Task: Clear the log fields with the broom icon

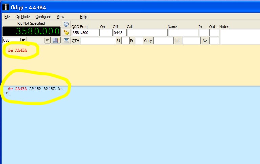Action: click(66, 33)
